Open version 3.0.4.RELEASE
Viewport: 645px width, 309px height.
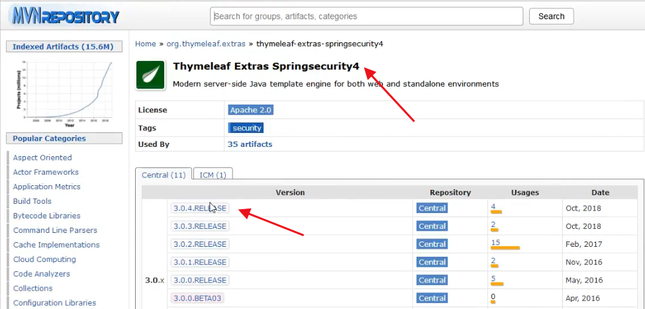click(199, 208)
